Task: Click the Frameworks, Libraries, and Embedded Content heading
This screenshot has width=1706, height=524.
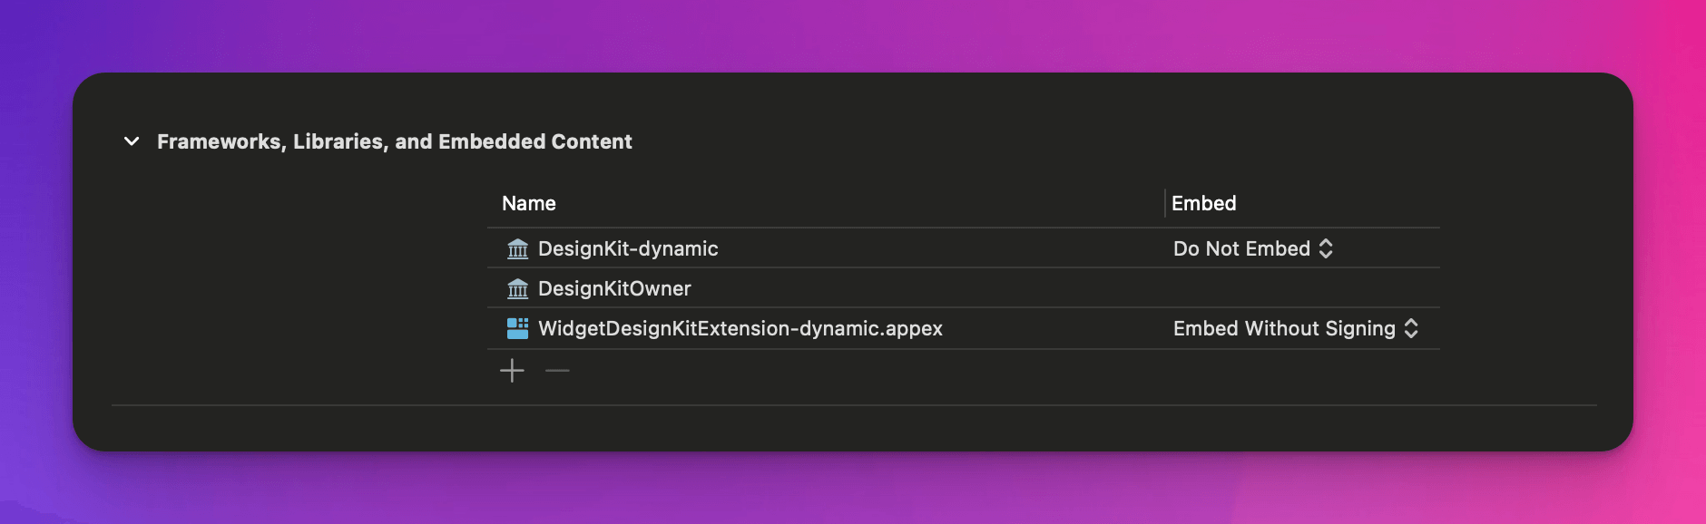Action: 395,141
